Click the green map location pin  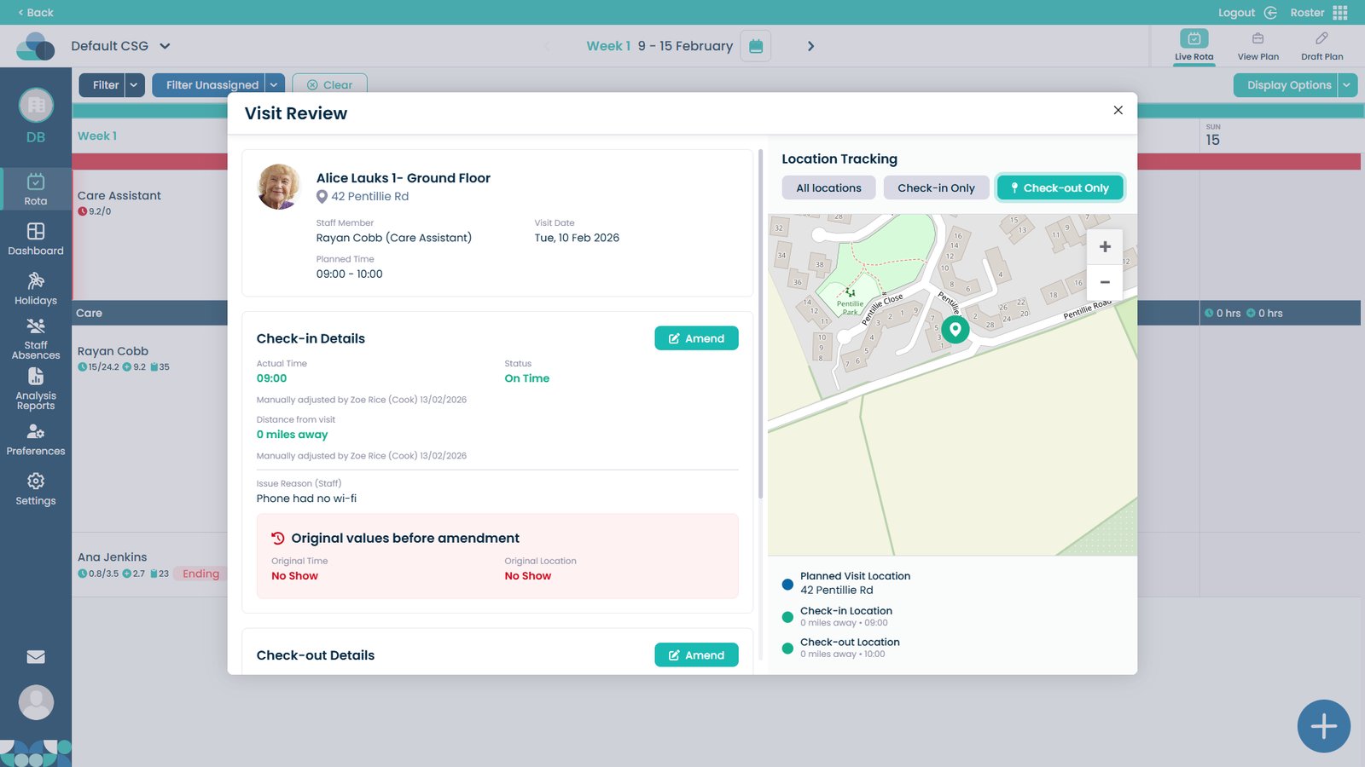click(x=955, y=329)
